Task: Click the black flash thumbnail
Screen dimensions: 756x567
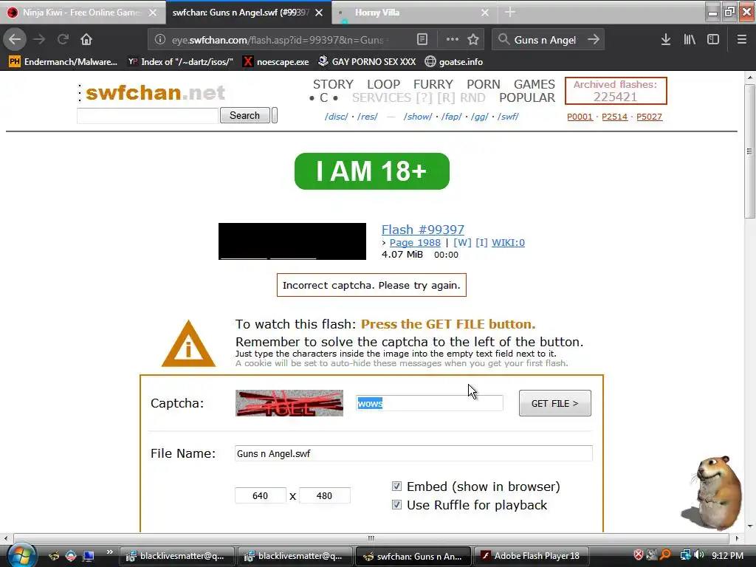Action: 292,241
